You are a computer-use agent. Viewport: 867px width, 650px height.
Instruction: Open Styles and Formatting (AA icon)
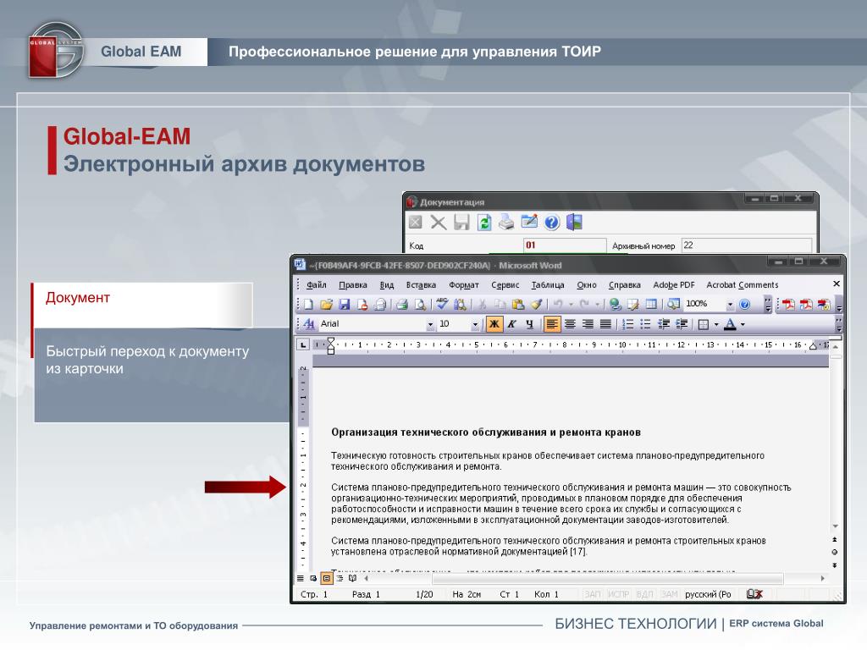tap(308, 324)
